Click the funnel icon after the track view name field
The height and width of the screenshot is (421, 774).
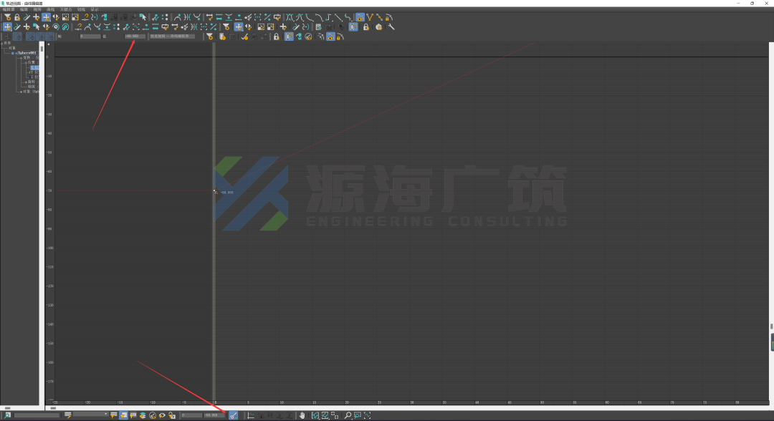pos(210,37)
